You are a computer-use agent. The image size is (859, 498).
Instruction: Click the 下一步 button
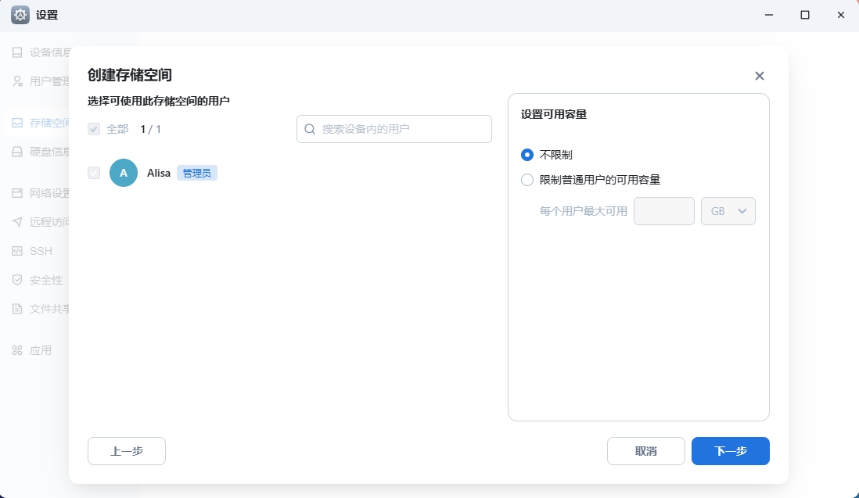730,451
